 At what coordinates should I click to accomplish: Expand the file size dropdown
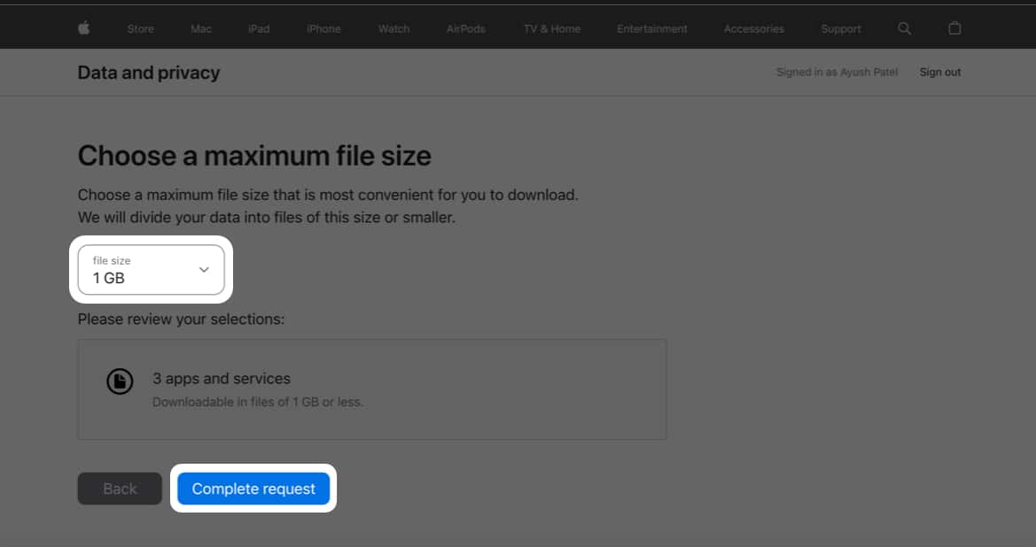tap(152, 270)
